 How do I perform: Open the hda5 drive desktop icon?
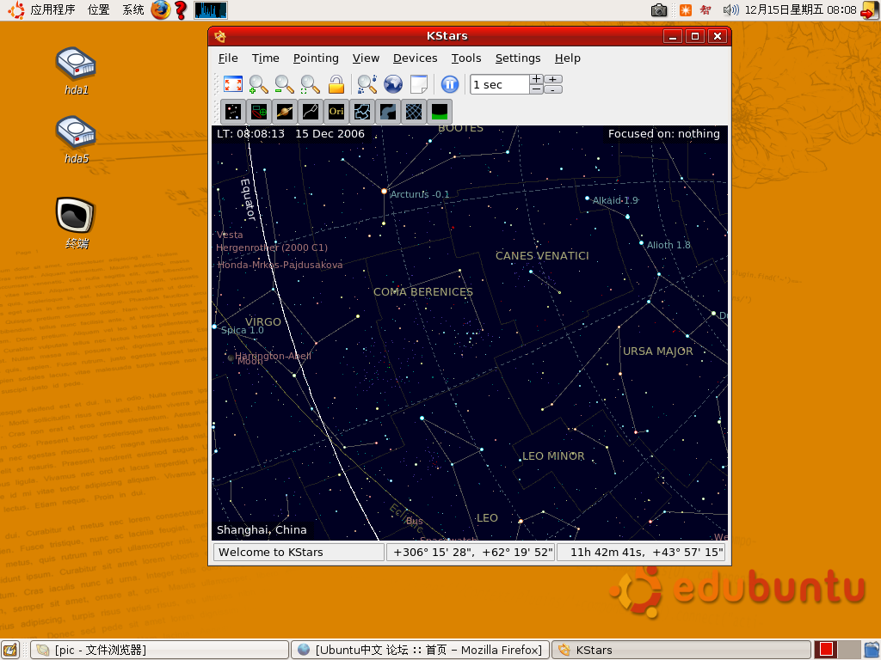76,140
